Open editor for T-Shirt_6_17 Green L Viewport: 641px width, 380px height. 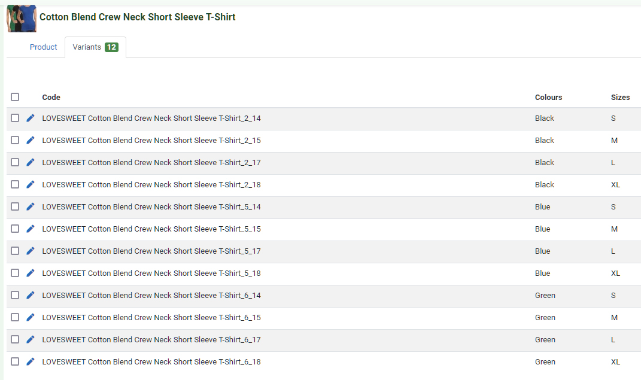click(31, 339)
